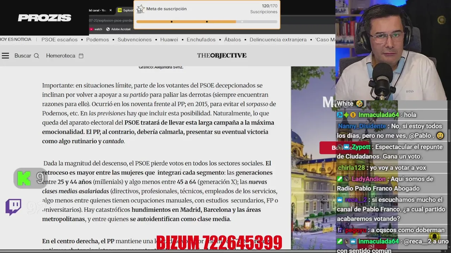Click 'Gráfico: Alejandra Svriz.' caption
This screenshot has height=253, width=451.
[161, 67]
